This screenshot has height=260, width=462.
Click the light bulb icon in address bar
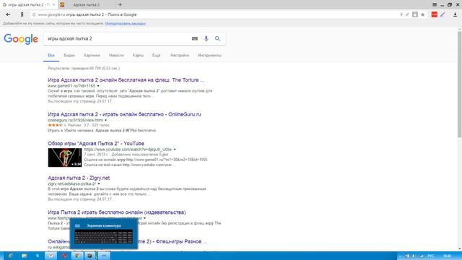pyautogui.click(x=401, y=14)
